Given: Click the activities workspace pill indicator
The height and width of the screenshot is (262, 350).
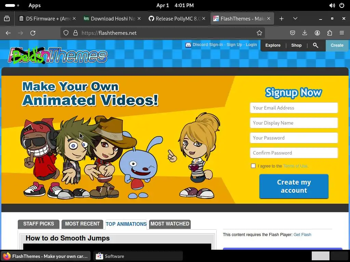Looking at the screenshot, I should click(12, 5).
